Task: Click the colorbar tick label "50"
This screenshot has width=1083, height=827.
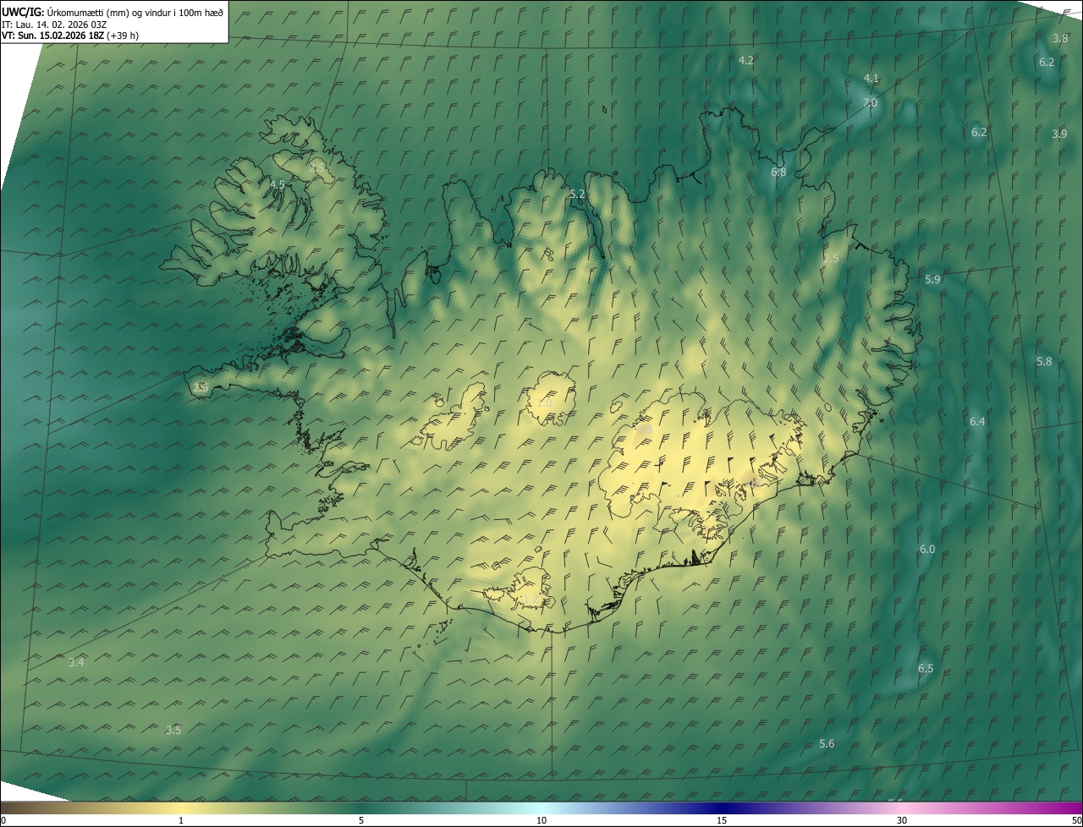Action: click(x=1076, y=820)
